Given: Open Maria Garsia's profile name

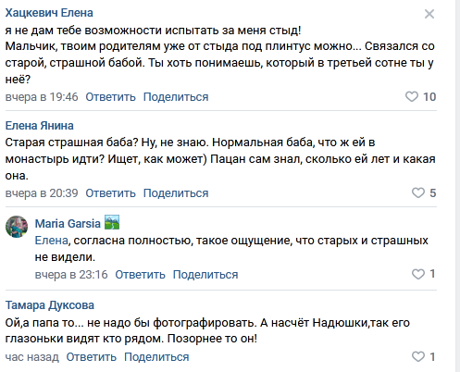Looking at the screenshot, I should (68, 223).
